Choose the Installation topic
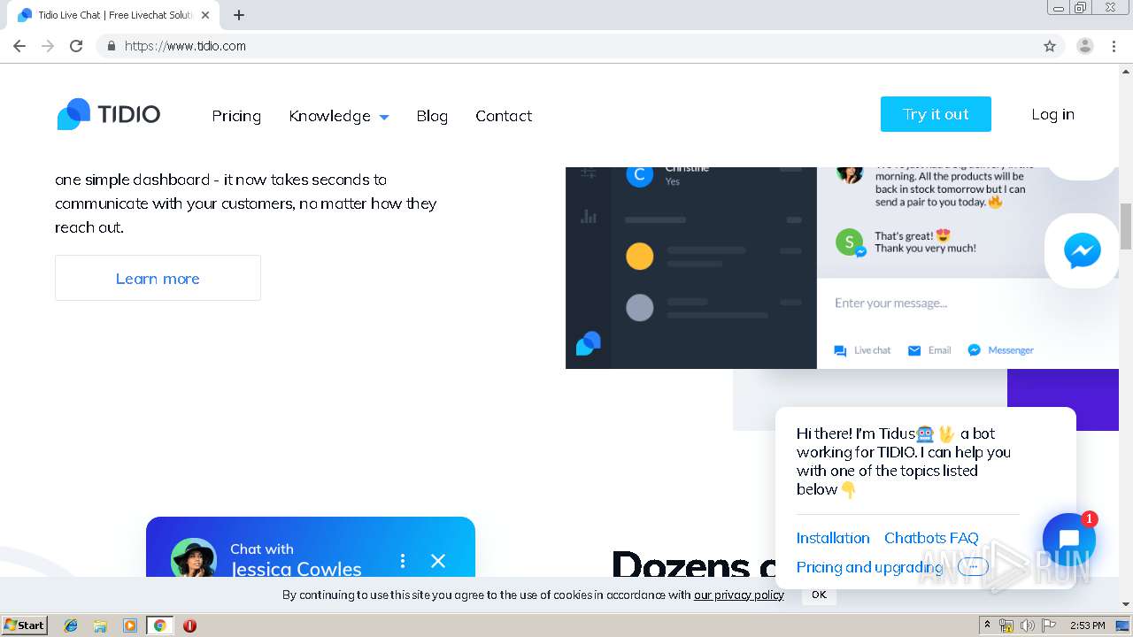Screen dimensions: 1133x637 pyautogui.click(x=833, y=538)
